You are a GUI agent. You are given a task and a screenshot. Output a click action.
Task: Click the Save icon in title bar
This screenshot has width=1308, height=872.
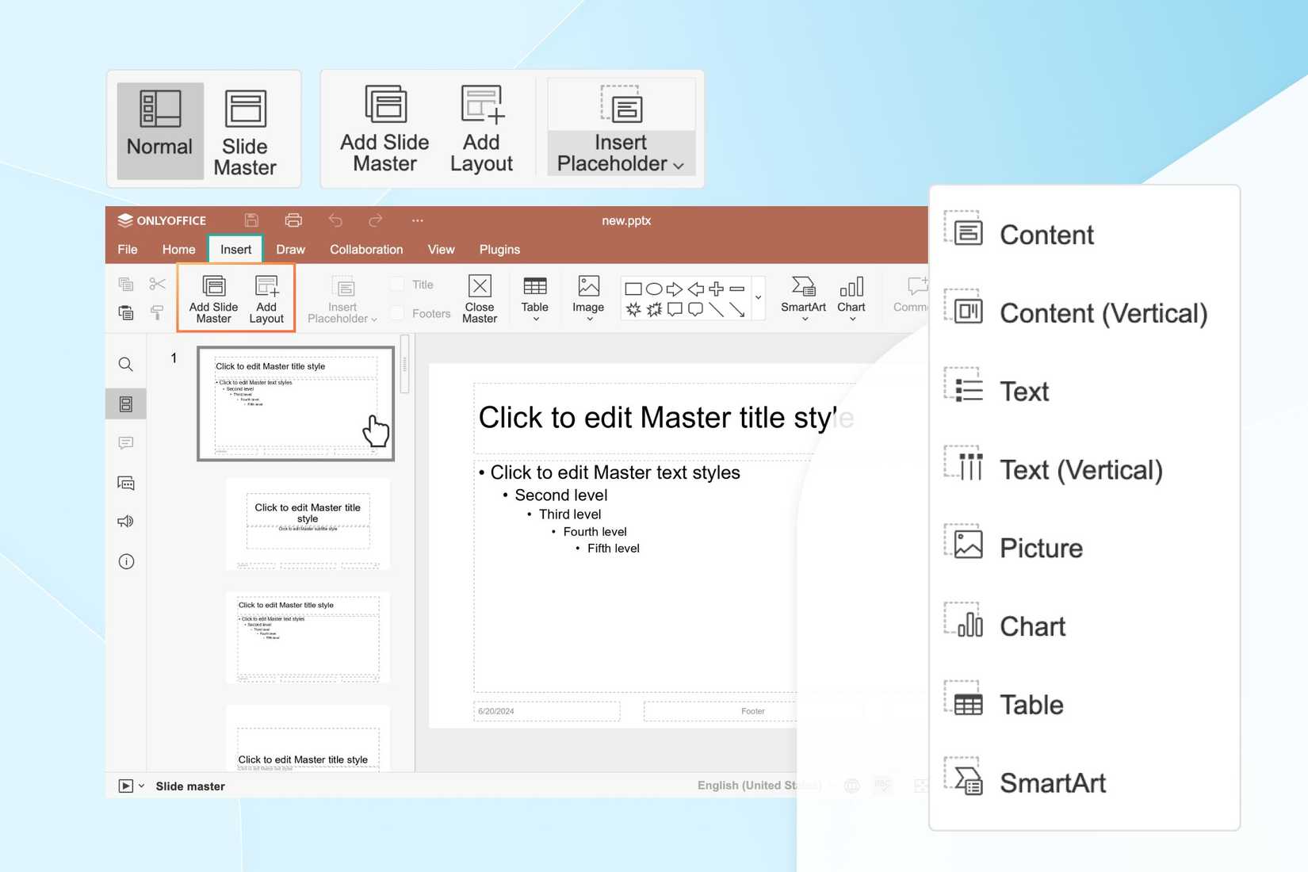coord(251,220)
